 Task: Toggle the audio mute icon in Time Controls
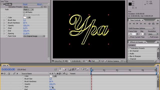(x=149, y=23)
